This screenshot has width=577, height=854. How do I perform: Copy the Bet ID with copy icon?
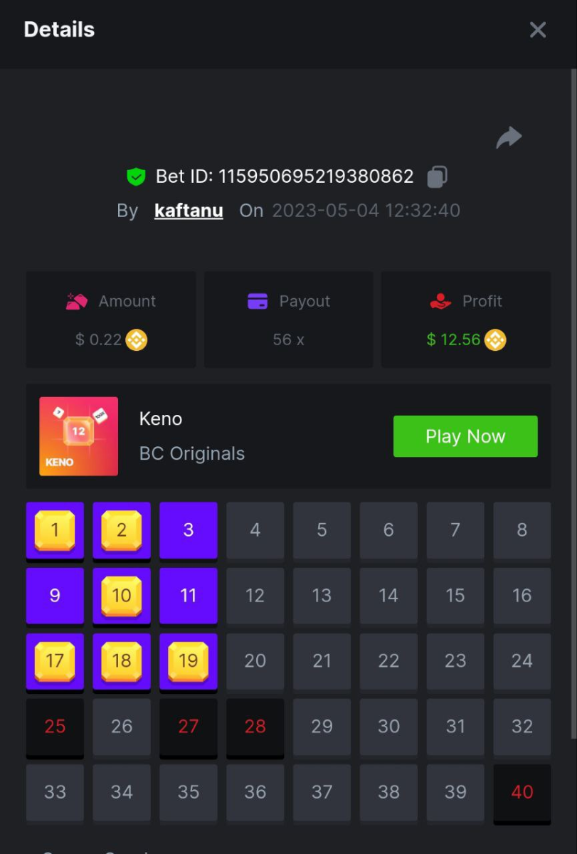tap(437, 176)
